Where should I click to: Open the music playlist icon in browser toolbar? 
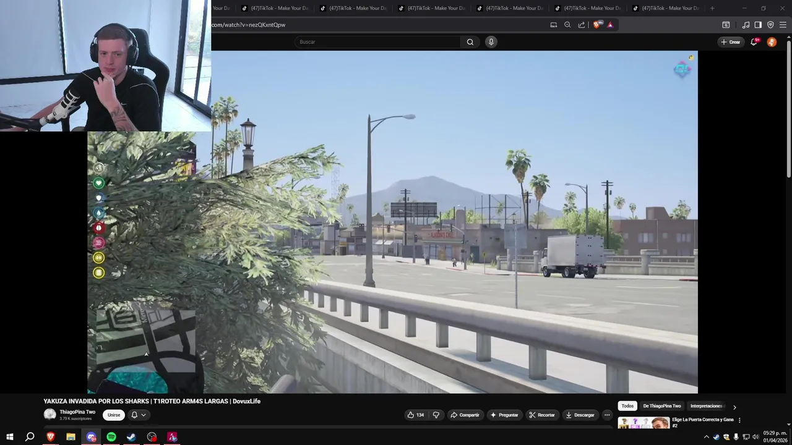[746, 25]
